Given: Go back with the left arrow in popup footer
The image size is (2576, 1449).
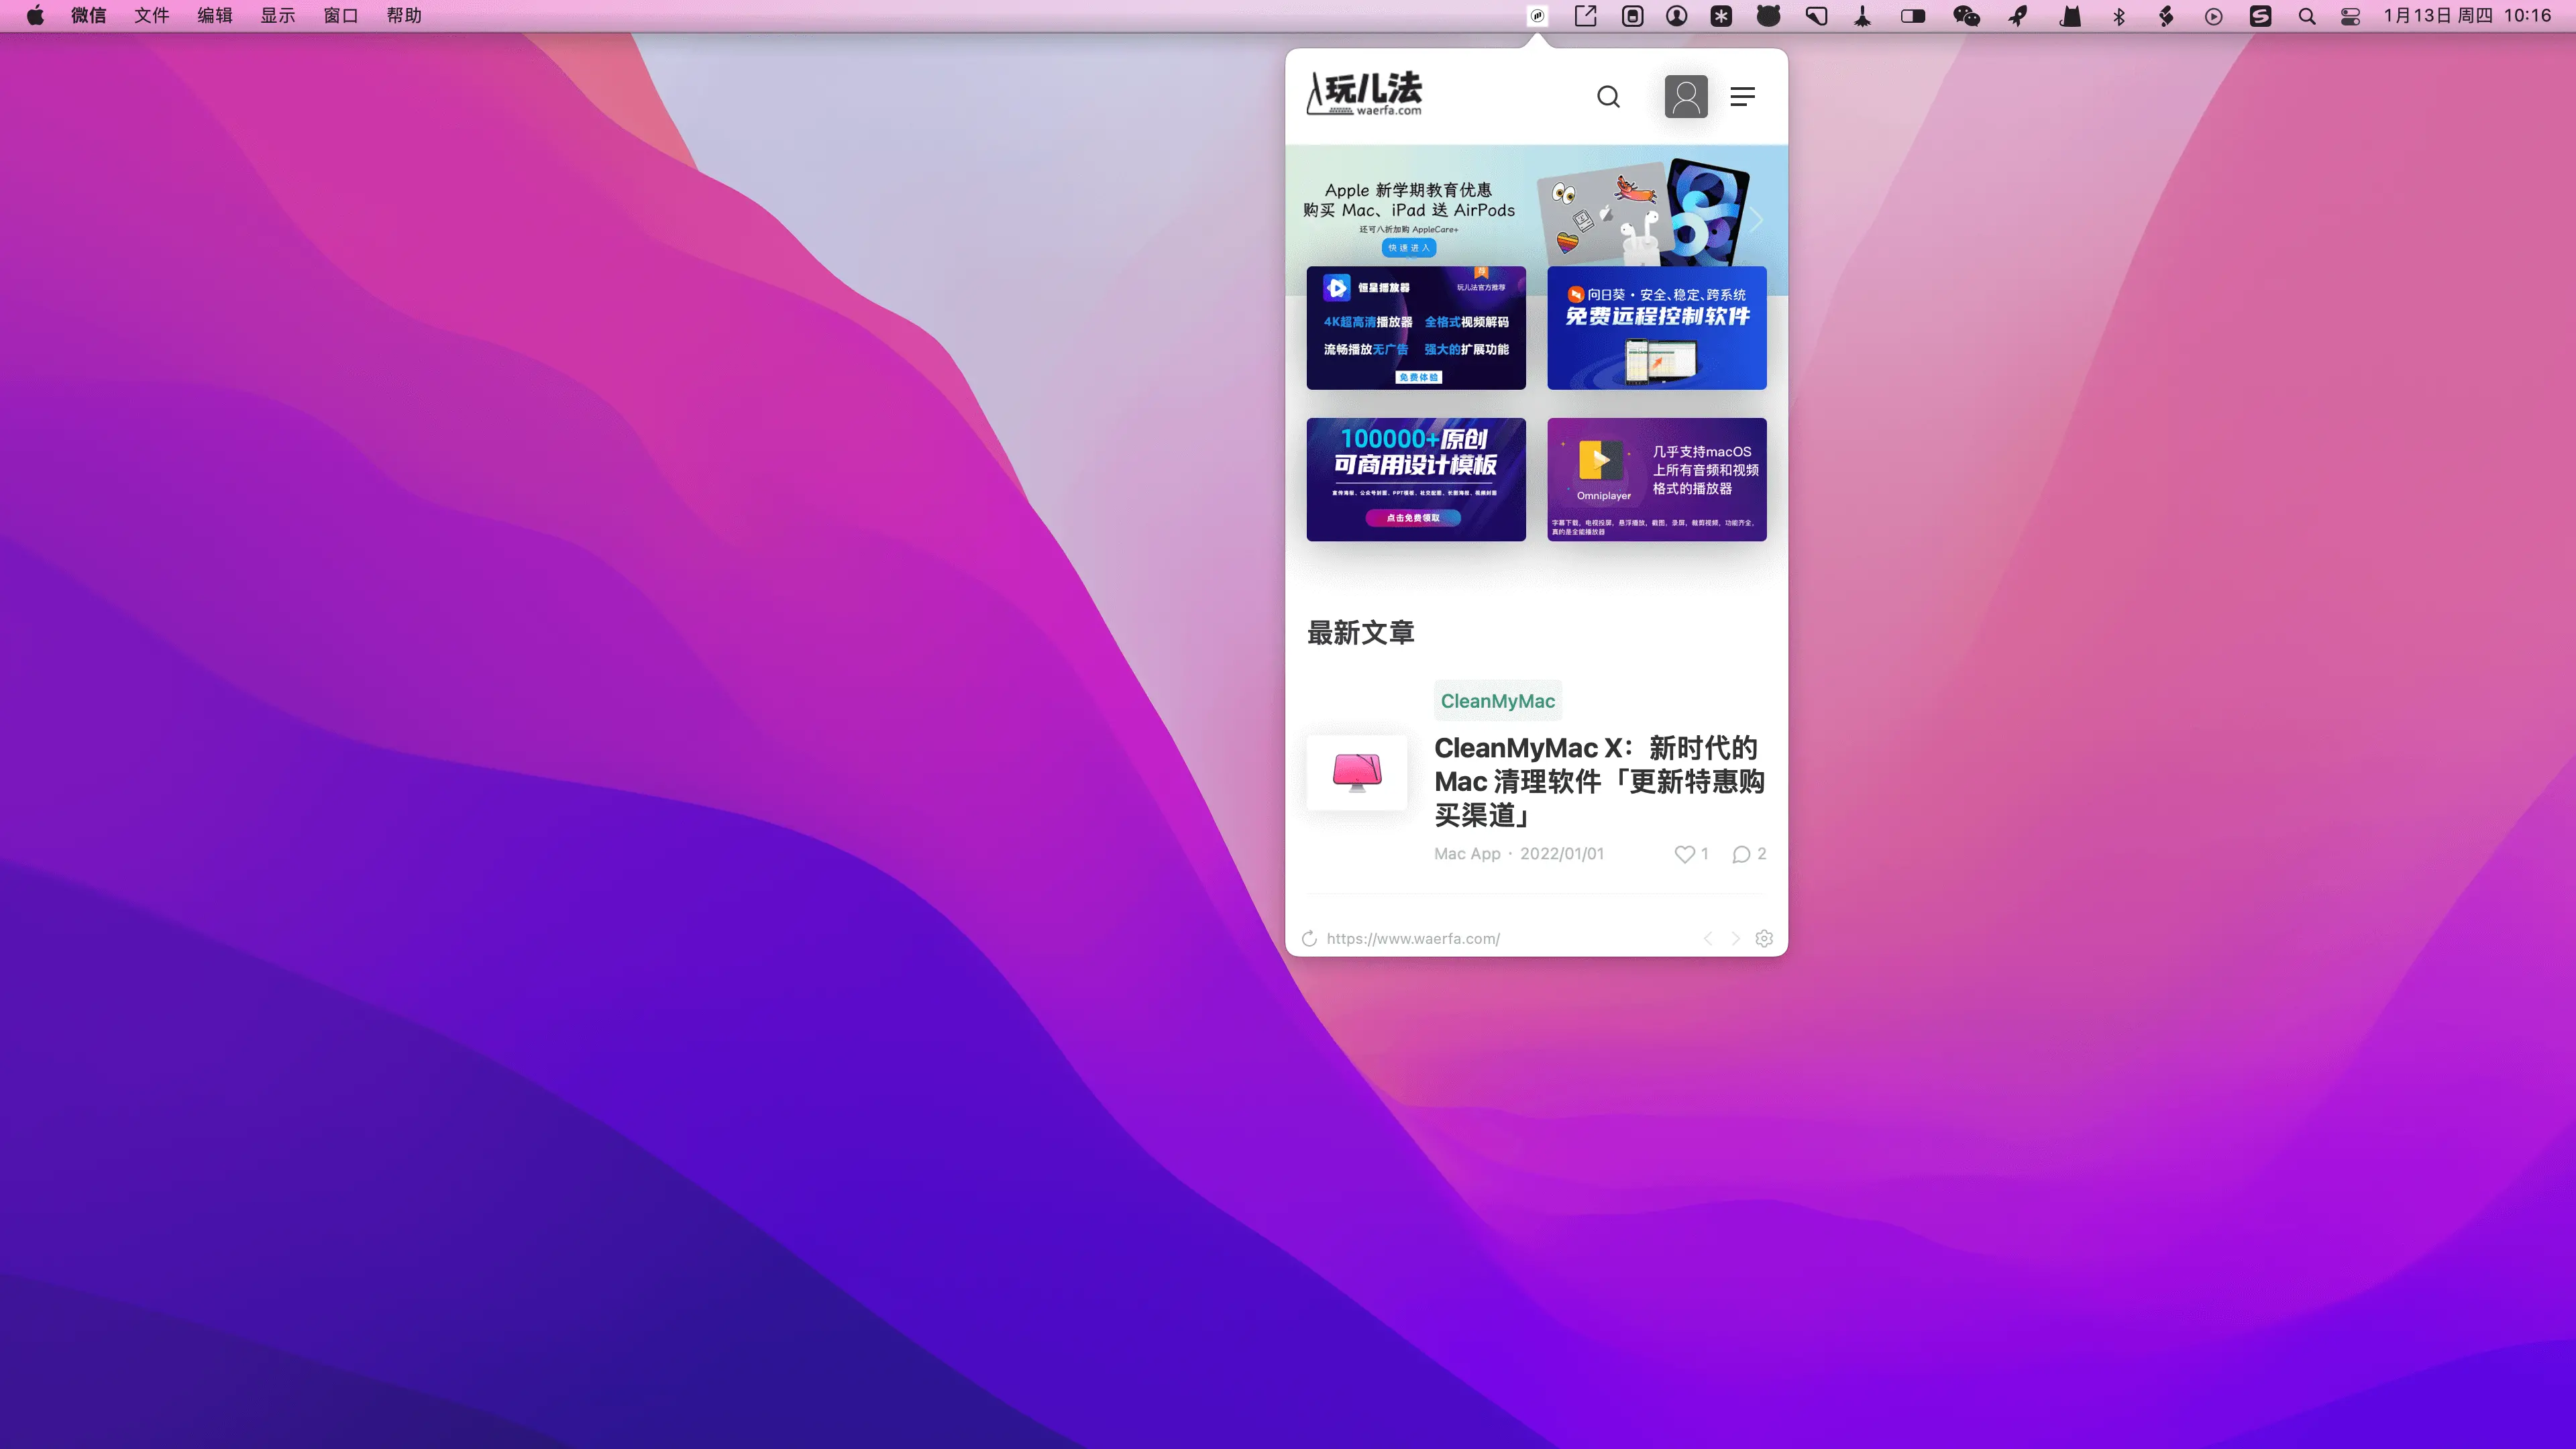Looking at the screenshot, I should (1708, 938).
